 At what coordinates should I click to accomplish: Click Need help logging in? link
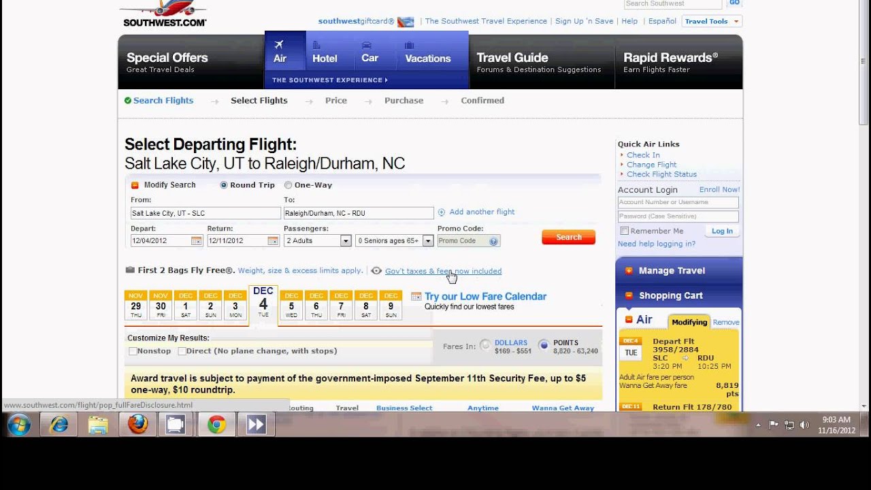click(x=656, y=244)
